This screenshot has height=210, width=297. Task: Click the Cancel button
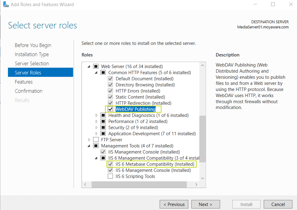278,204
